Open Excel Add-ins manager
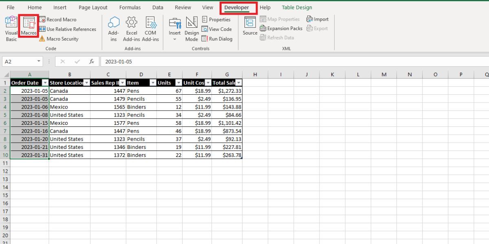Screen dimensions: 489x244 132,28
